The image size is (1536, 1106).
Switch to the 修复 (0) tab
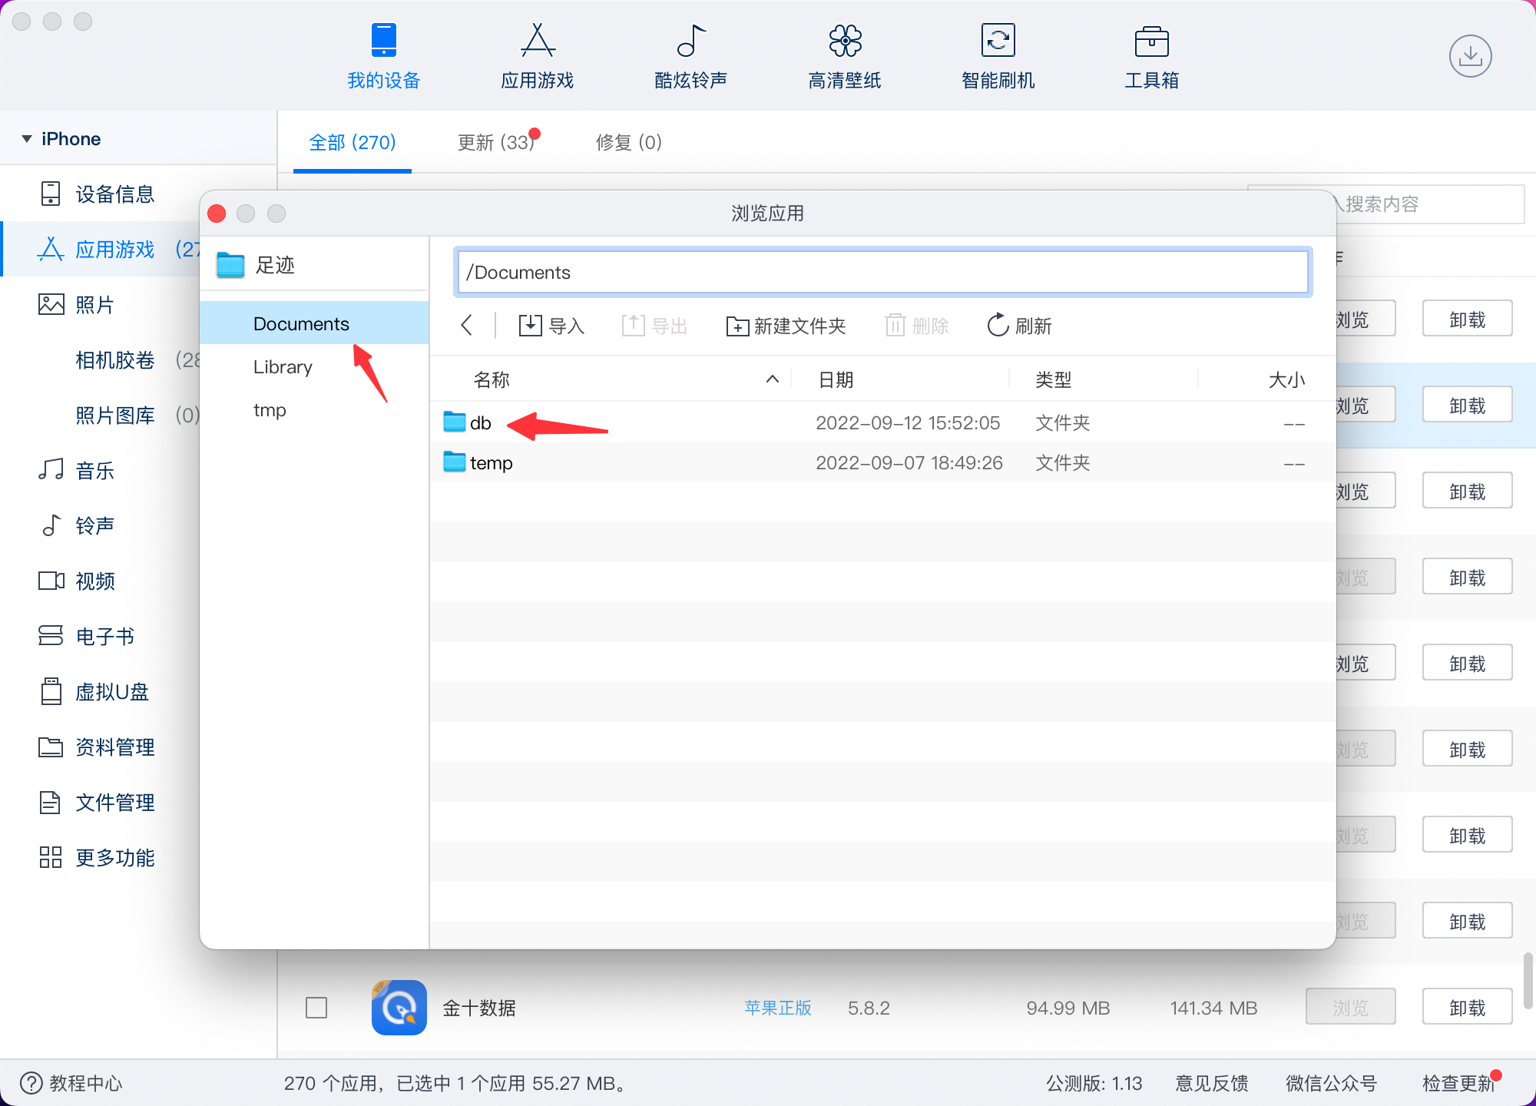pos(628,143)
